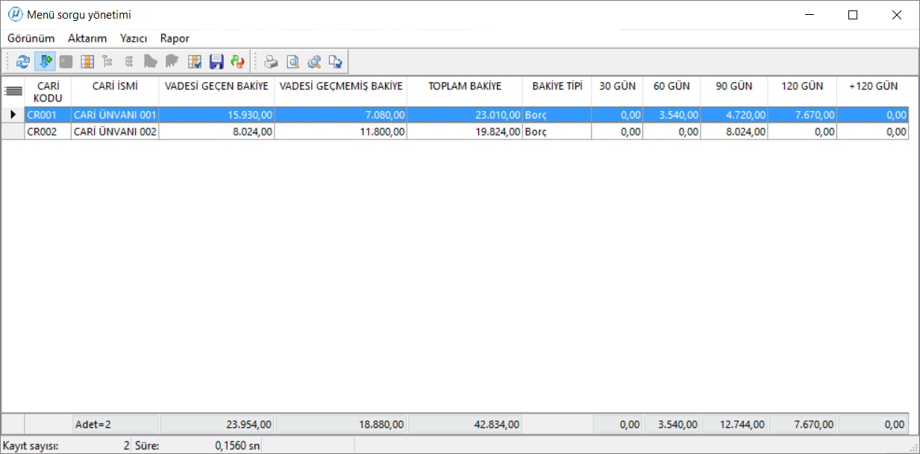The height and width of the screenshot is (454, 920).
Task: Open the Yazıcı menu
Action: click(x=134, y=38)
